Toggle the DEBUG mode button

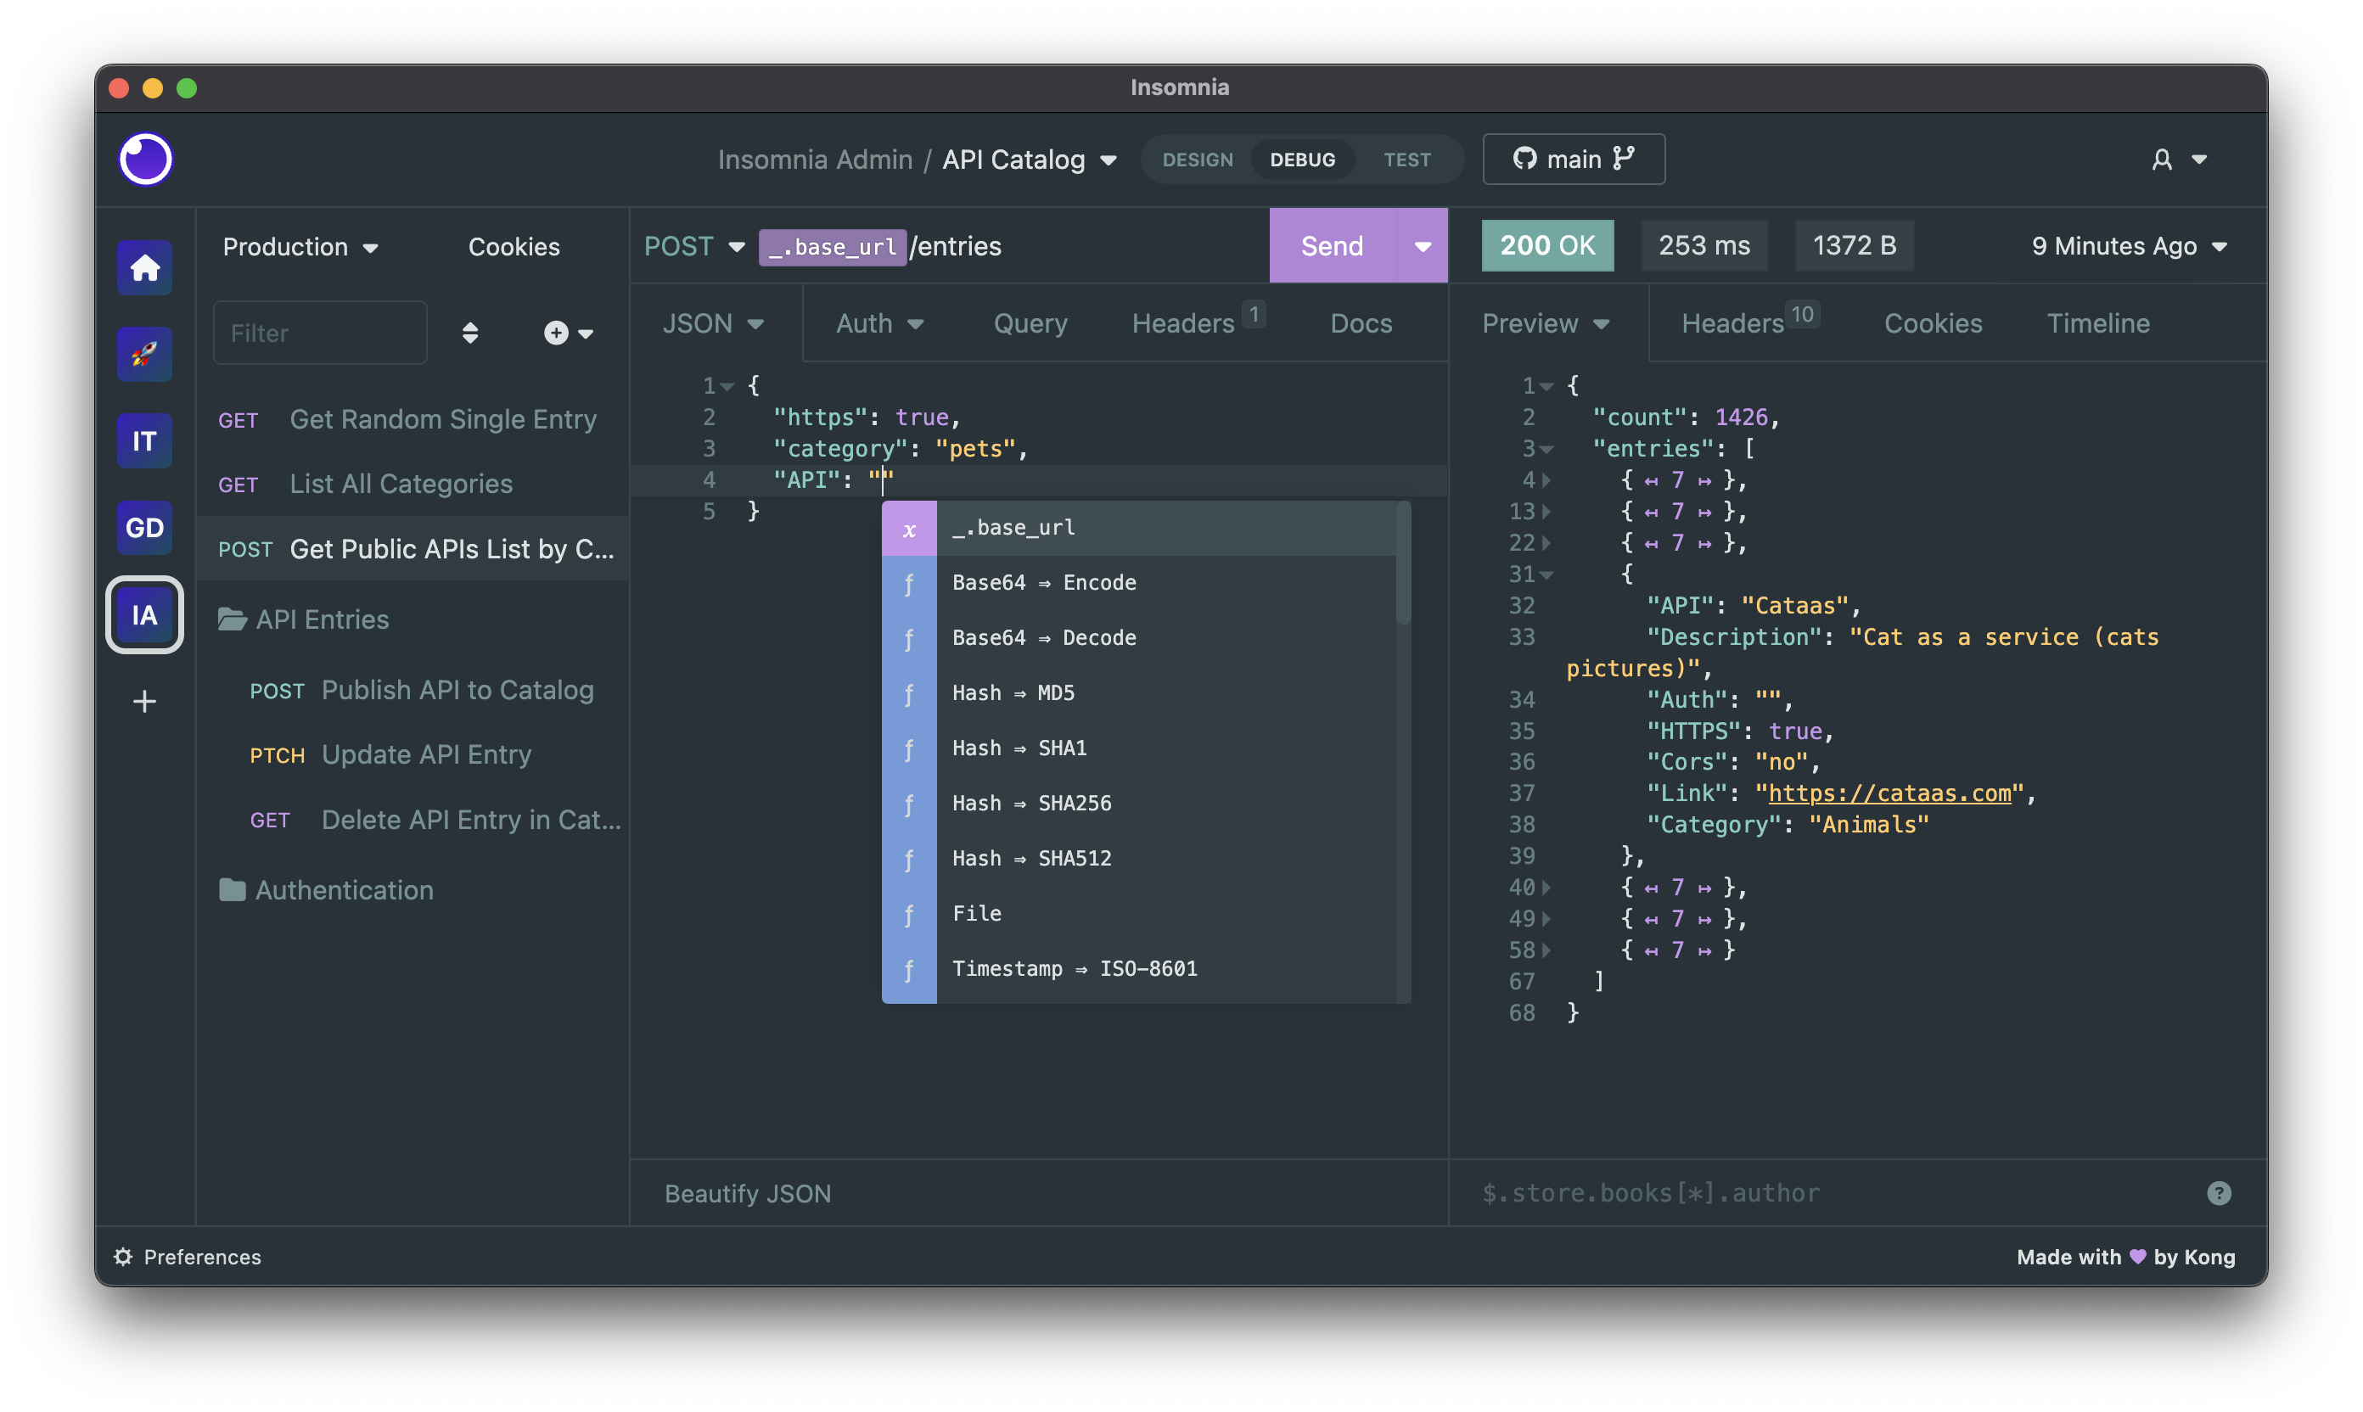point(1303,158)
